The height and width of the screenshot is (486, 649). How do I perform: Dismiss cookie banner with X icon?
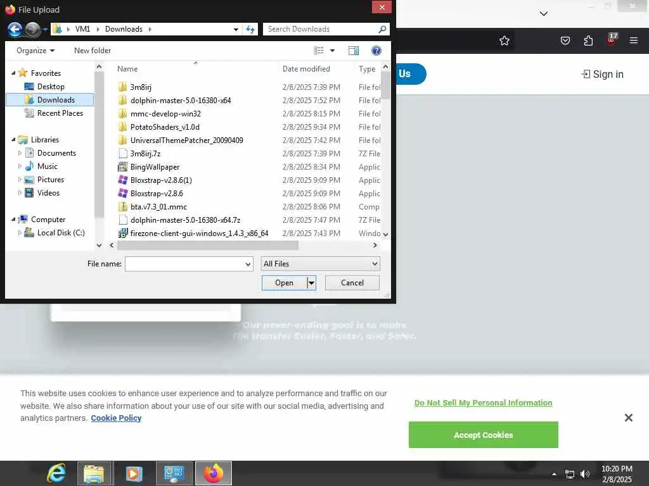point(628,418)
